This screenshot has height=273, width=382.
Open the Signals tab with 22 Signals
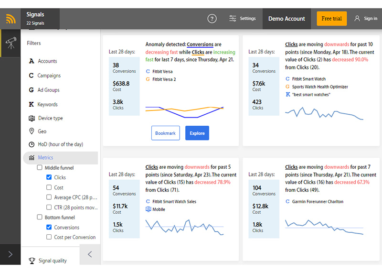40,19
